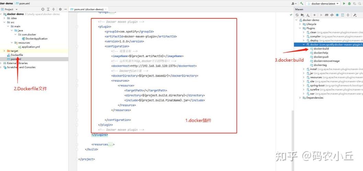Expand Lifecycle node in Maven panel
This screenshot has width=363, height=171.
point(300,24)
